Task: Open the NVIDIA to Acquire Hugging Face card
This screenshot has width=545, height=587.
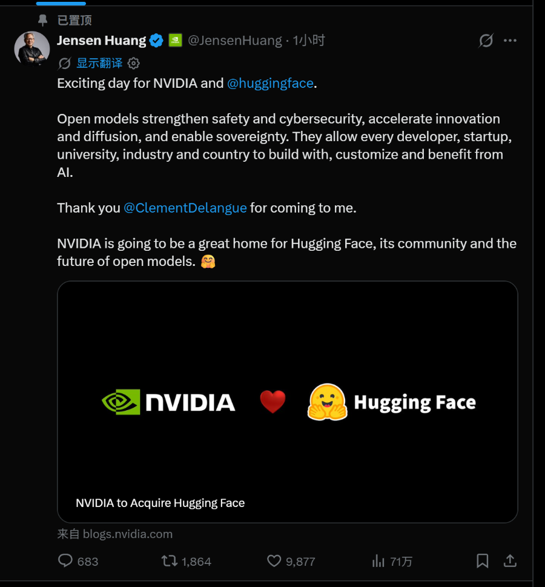Action: 288,402
